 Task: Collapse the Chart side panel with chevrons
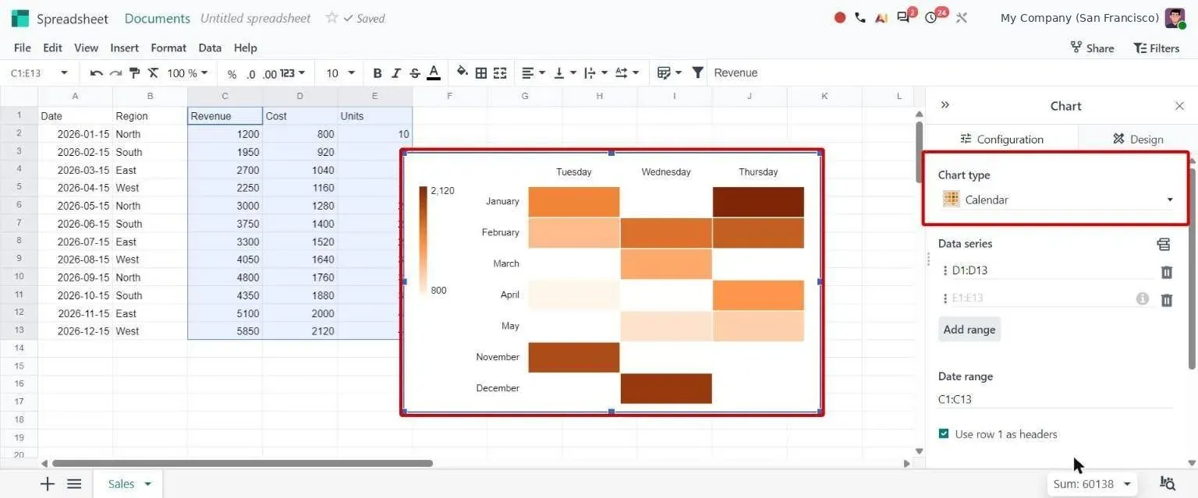pyautogui.click(x=945, y=105)
